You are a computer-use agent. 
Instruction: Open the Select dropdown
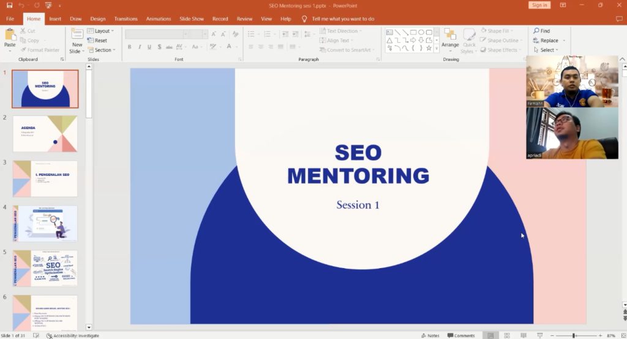point(546,50)
